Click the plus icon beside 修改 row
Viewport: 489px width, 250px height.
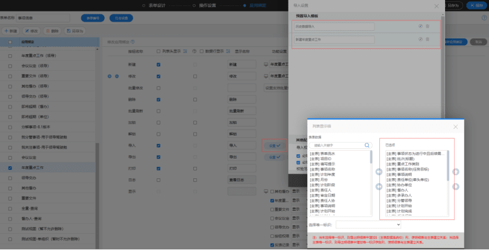click(x=110, y=76)
